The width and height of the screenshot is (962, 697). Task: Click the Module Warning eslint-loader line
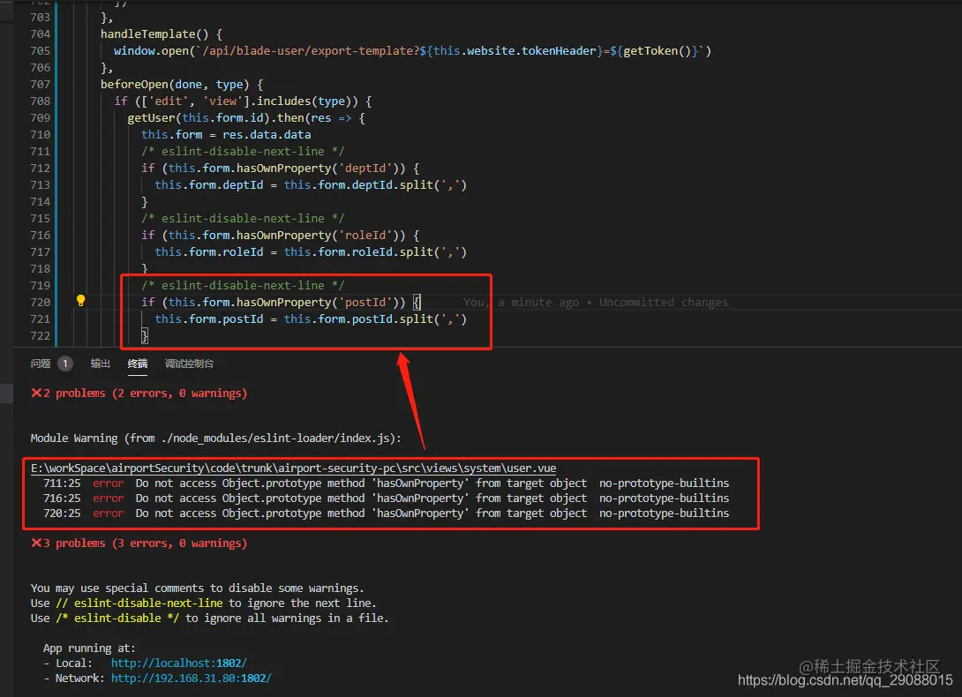(x=216, y=438)
